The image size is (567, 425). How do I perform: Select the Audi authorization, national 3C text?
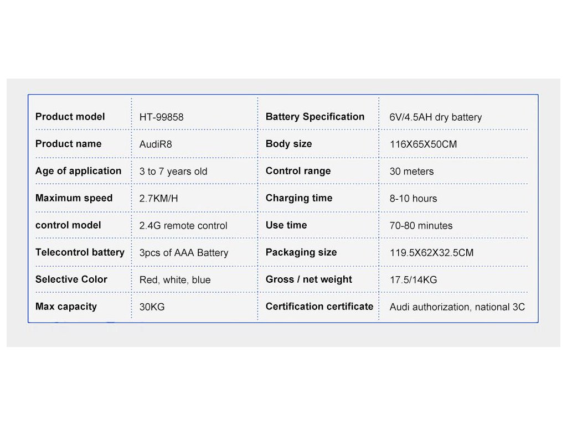[x=457, y=307]
